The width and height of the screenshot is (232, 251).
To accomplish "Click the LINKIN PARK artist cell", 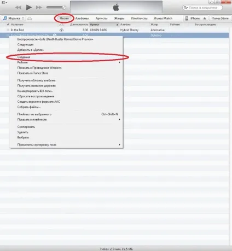I will (98, 30).
